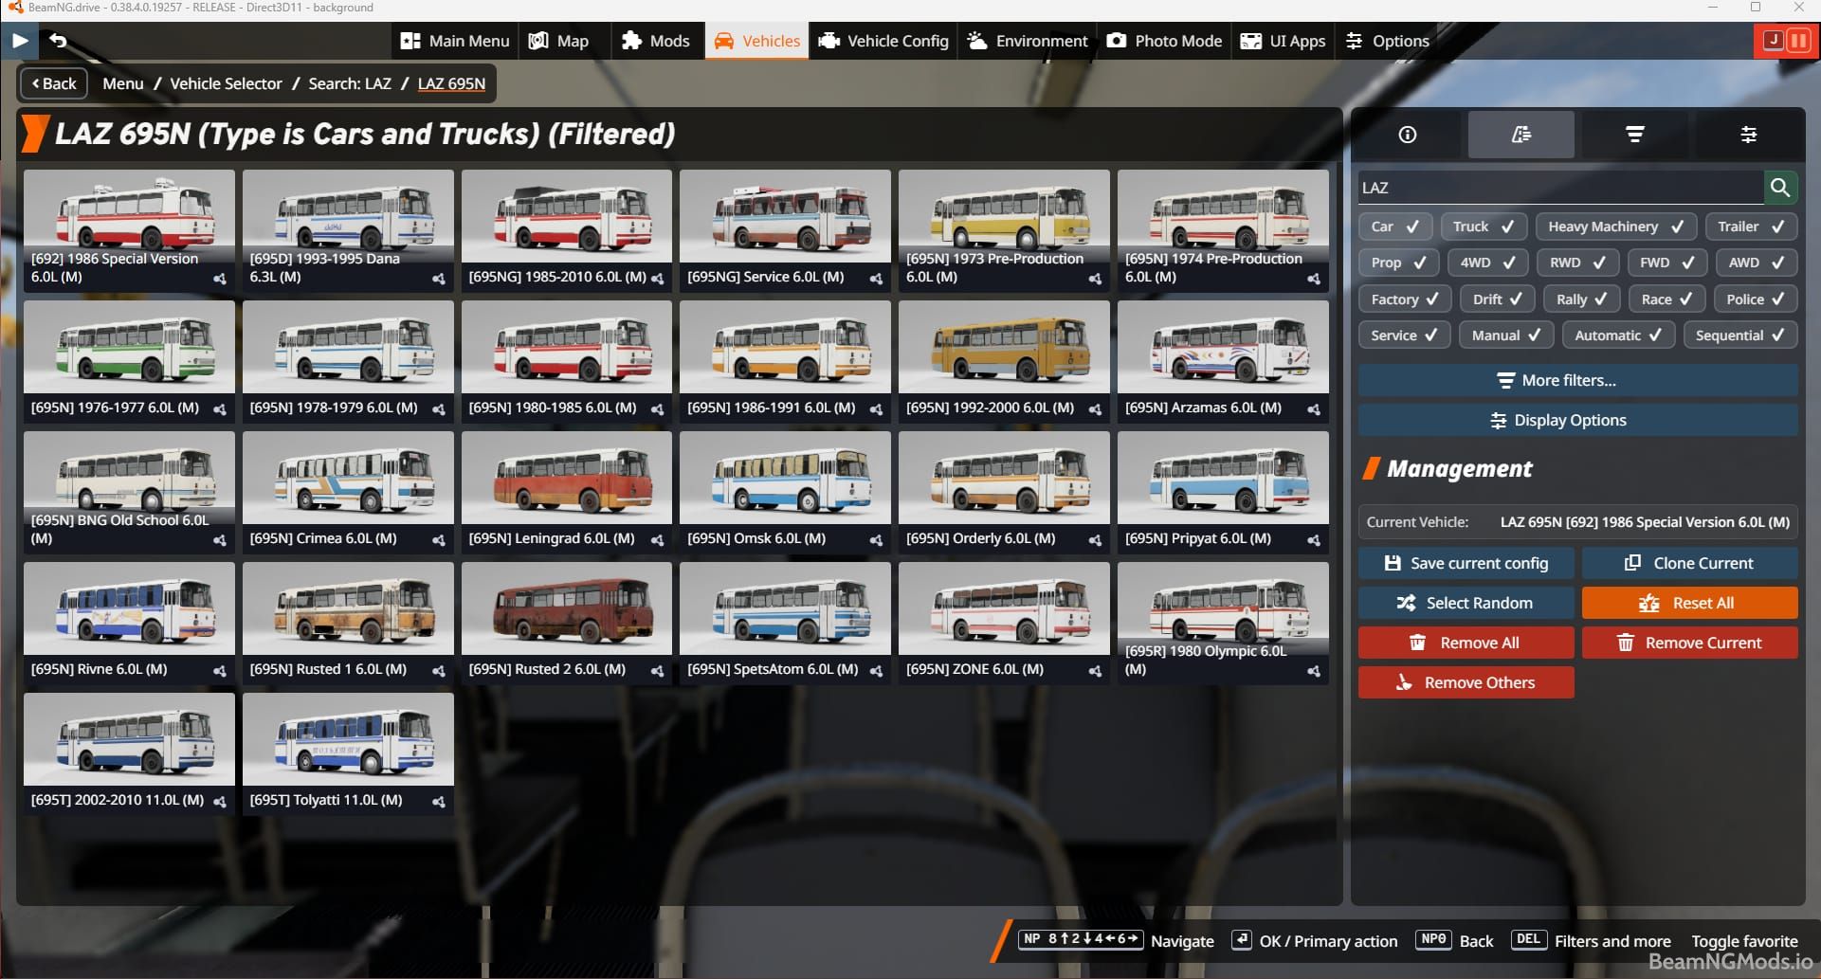
Task: Click the Reset All button
Action: pyautogui.click(x=1690, y=603)
